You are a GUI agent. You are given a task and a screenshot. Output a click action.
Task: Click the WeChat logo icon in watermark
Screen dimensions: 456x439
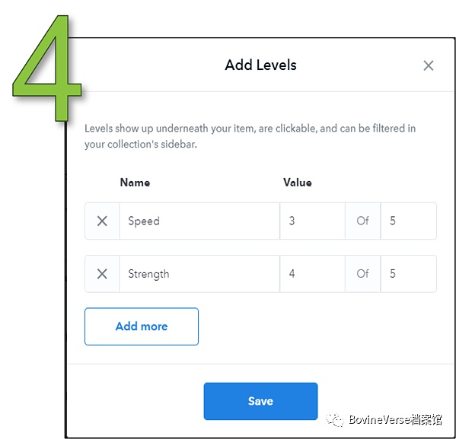coord(335,420)
